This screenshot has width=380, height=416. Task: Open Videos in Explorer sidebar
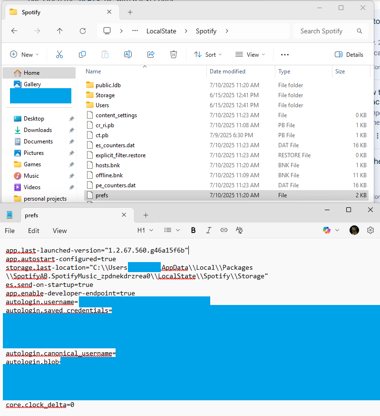point(39,187)
